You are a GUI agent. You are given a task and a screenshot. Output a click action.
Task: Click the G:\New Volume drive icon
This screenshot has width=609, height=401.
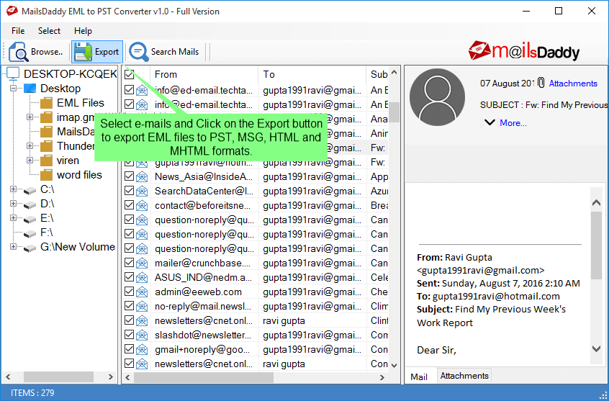[30, 248]
